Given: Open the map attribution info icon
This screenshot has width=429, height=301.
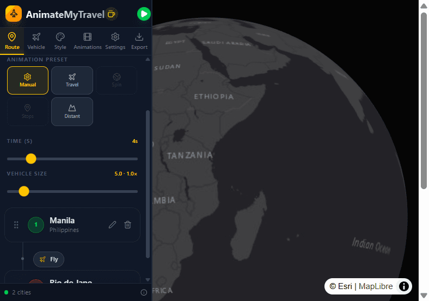Looking at the screenshot, I should click(404, 286).
